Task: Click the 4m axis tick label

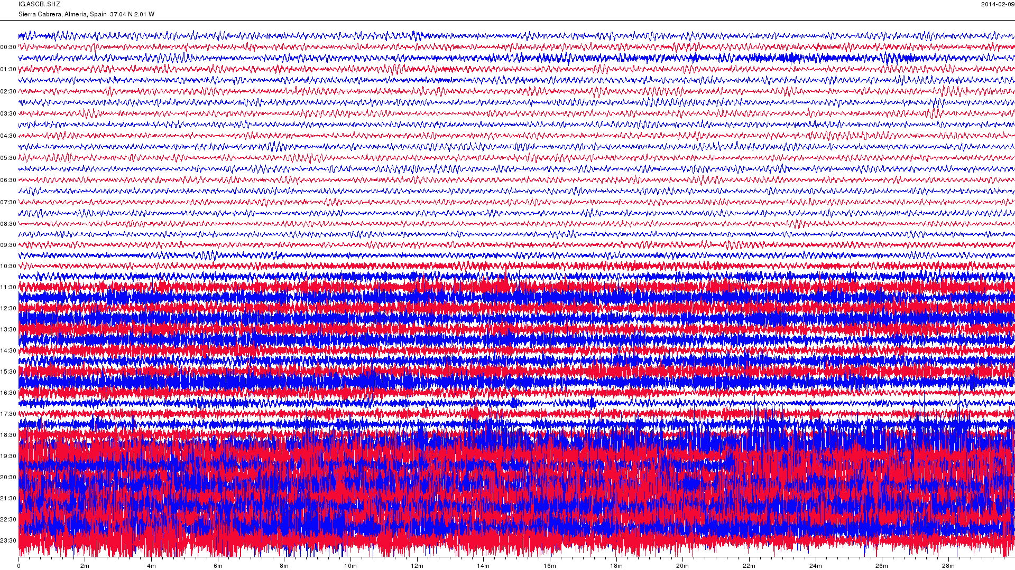Action: click(151, 566)
